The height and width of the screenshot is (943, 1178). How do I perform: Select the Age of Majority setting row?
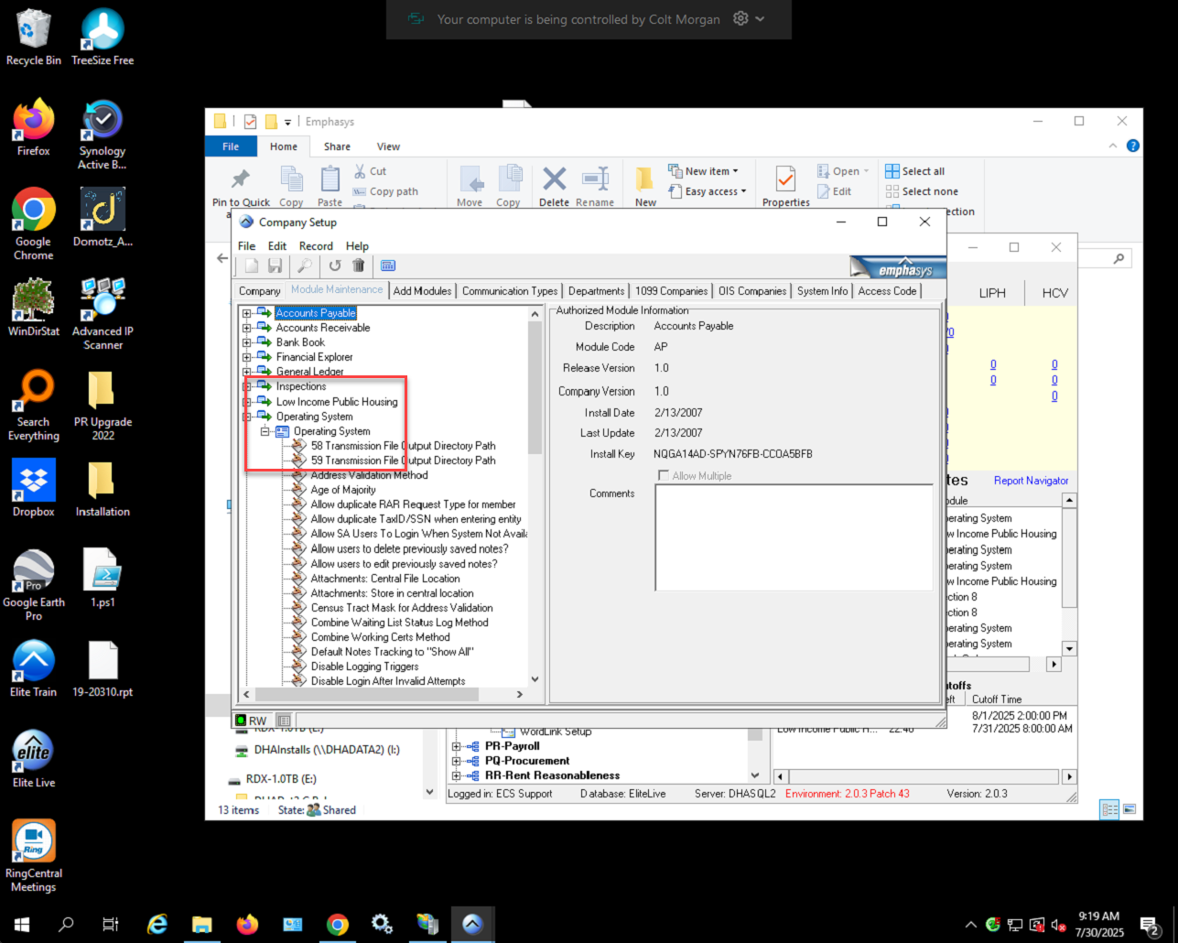point(343,490)
